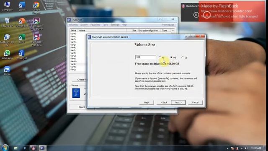Open the Zoom desktop shortcut
Screen dimensions: 268x151
click(x=7, y=71)
